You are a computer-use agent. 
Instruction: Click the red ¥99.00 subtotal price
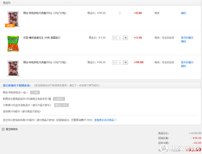tap(139, 62)
